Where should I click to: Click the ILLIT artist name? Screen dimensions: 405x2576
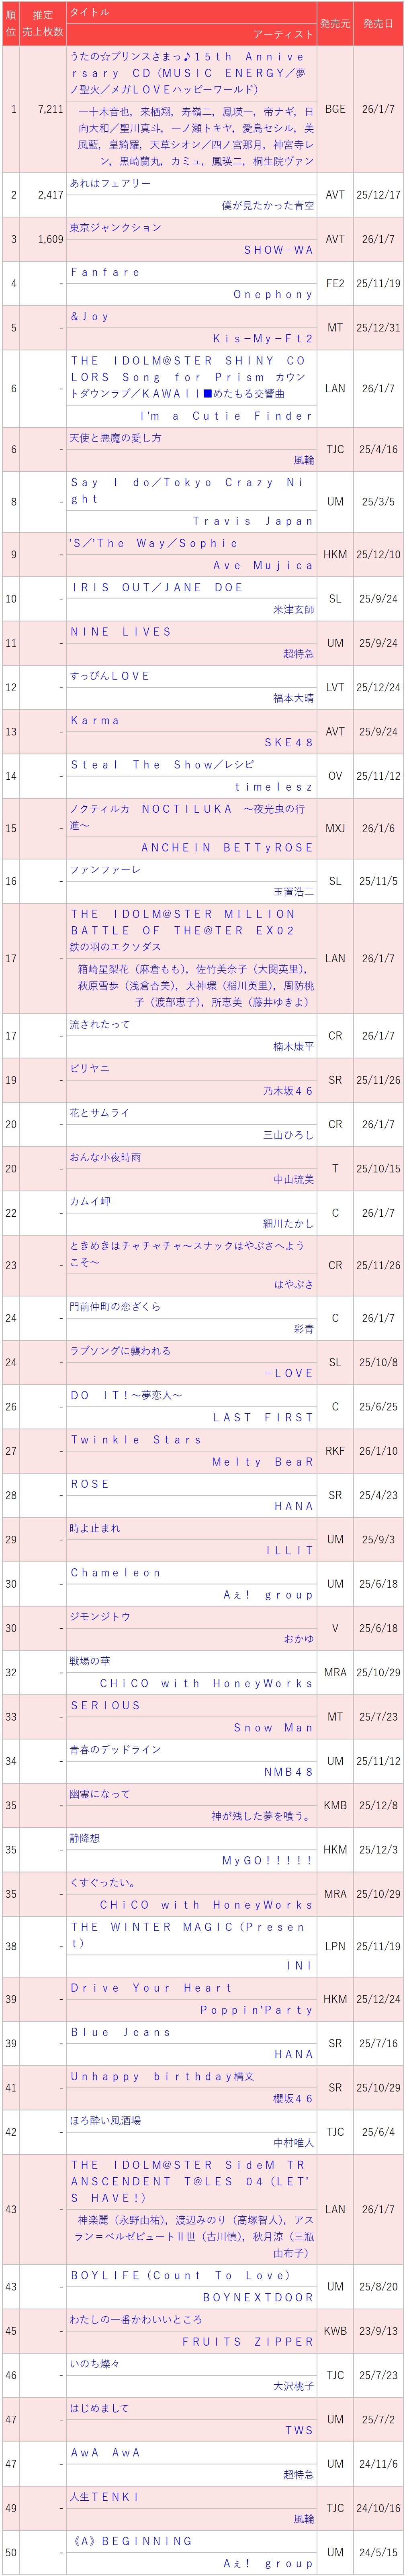[x=289, y=1551]
